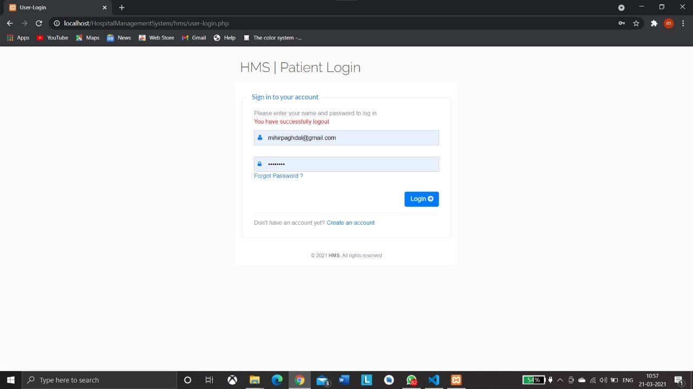This screenshot has height=389, width=693.
Task: Open Apps bookmark
Action: [x=18, y=38]
